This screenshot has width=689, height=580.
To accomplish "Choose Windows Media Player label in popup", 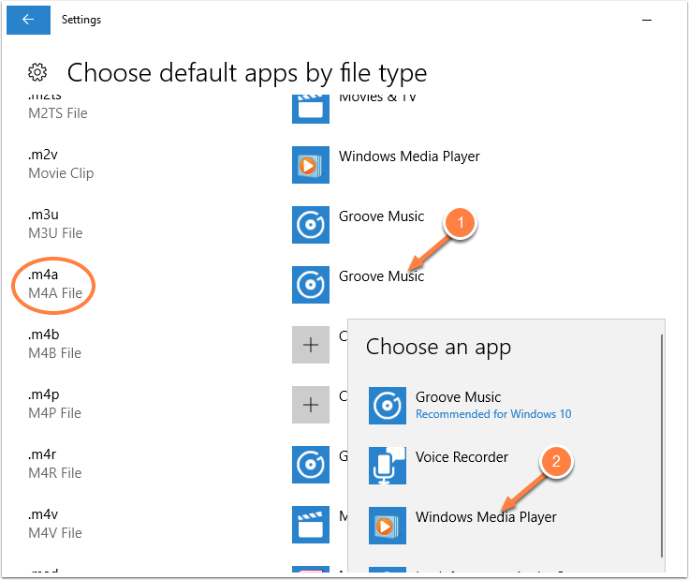I will tap(486, 517).
